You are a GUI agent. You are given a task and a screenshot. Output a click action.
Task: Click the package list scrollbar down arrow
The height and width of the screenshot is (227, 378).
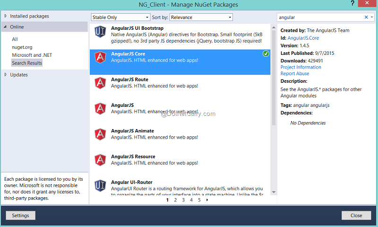pyautogui.click(x=274, y=192)
